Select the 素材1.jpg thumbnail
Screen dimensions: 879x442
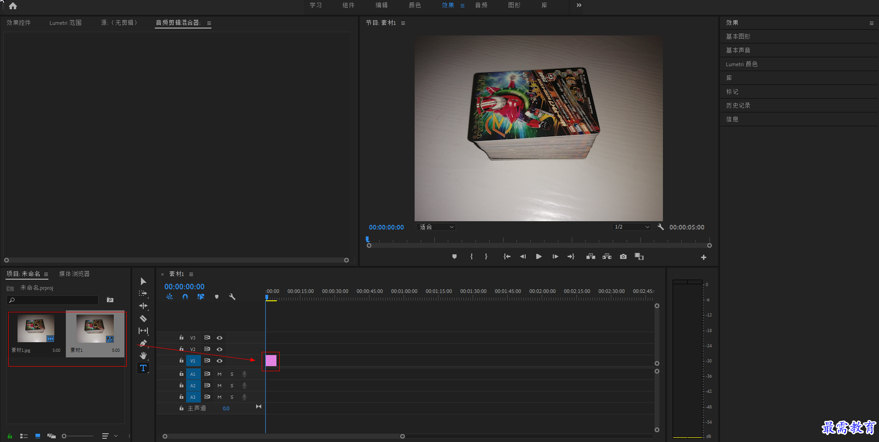[x=36, y=328]
